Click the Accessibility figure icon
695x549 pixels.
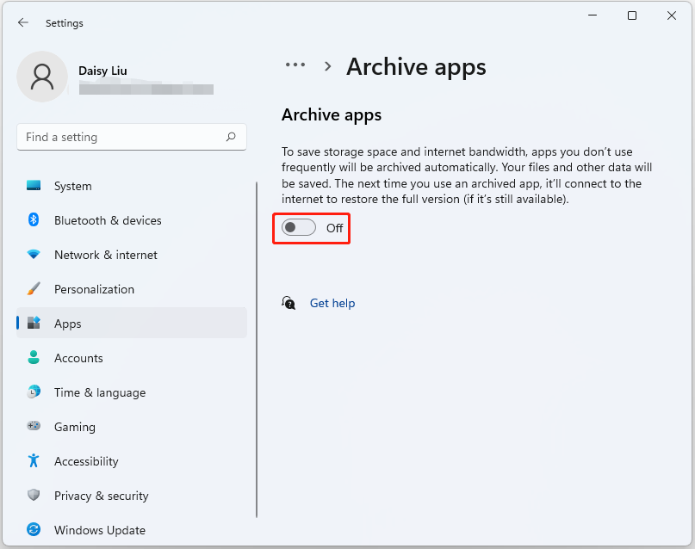point(34,461)
